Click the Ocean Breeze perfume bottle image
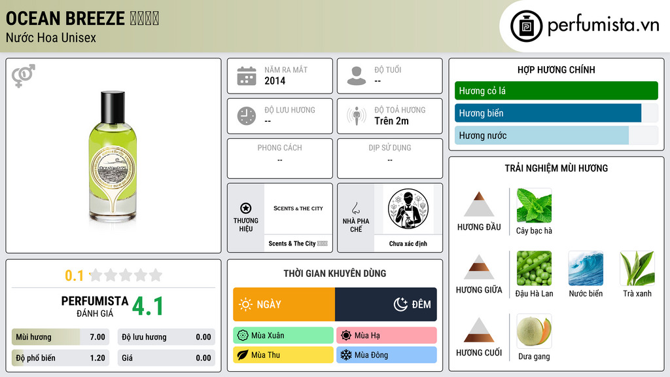Screen dimensions: 670x377 pos(113,156)
